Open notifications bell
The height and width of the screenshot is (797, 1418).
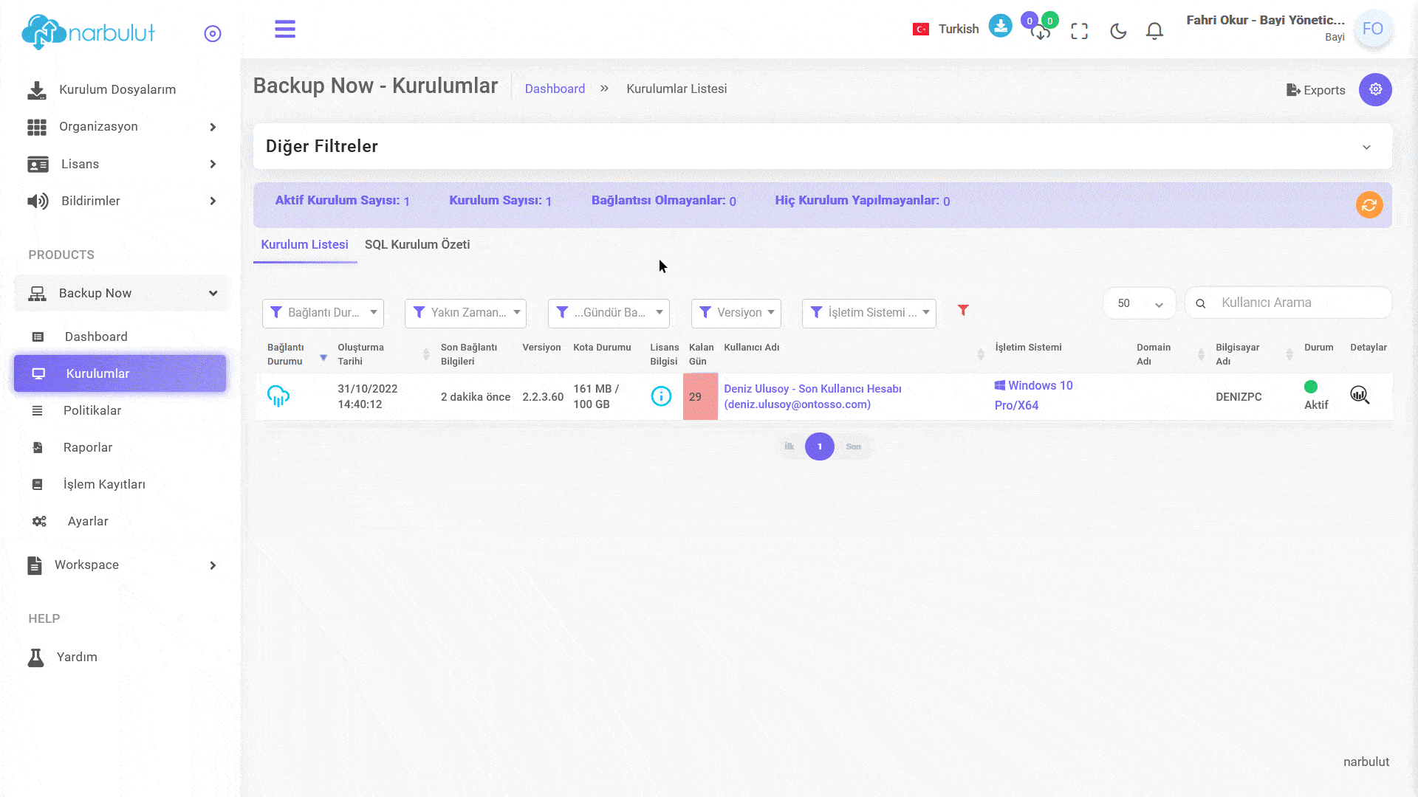1154,31
